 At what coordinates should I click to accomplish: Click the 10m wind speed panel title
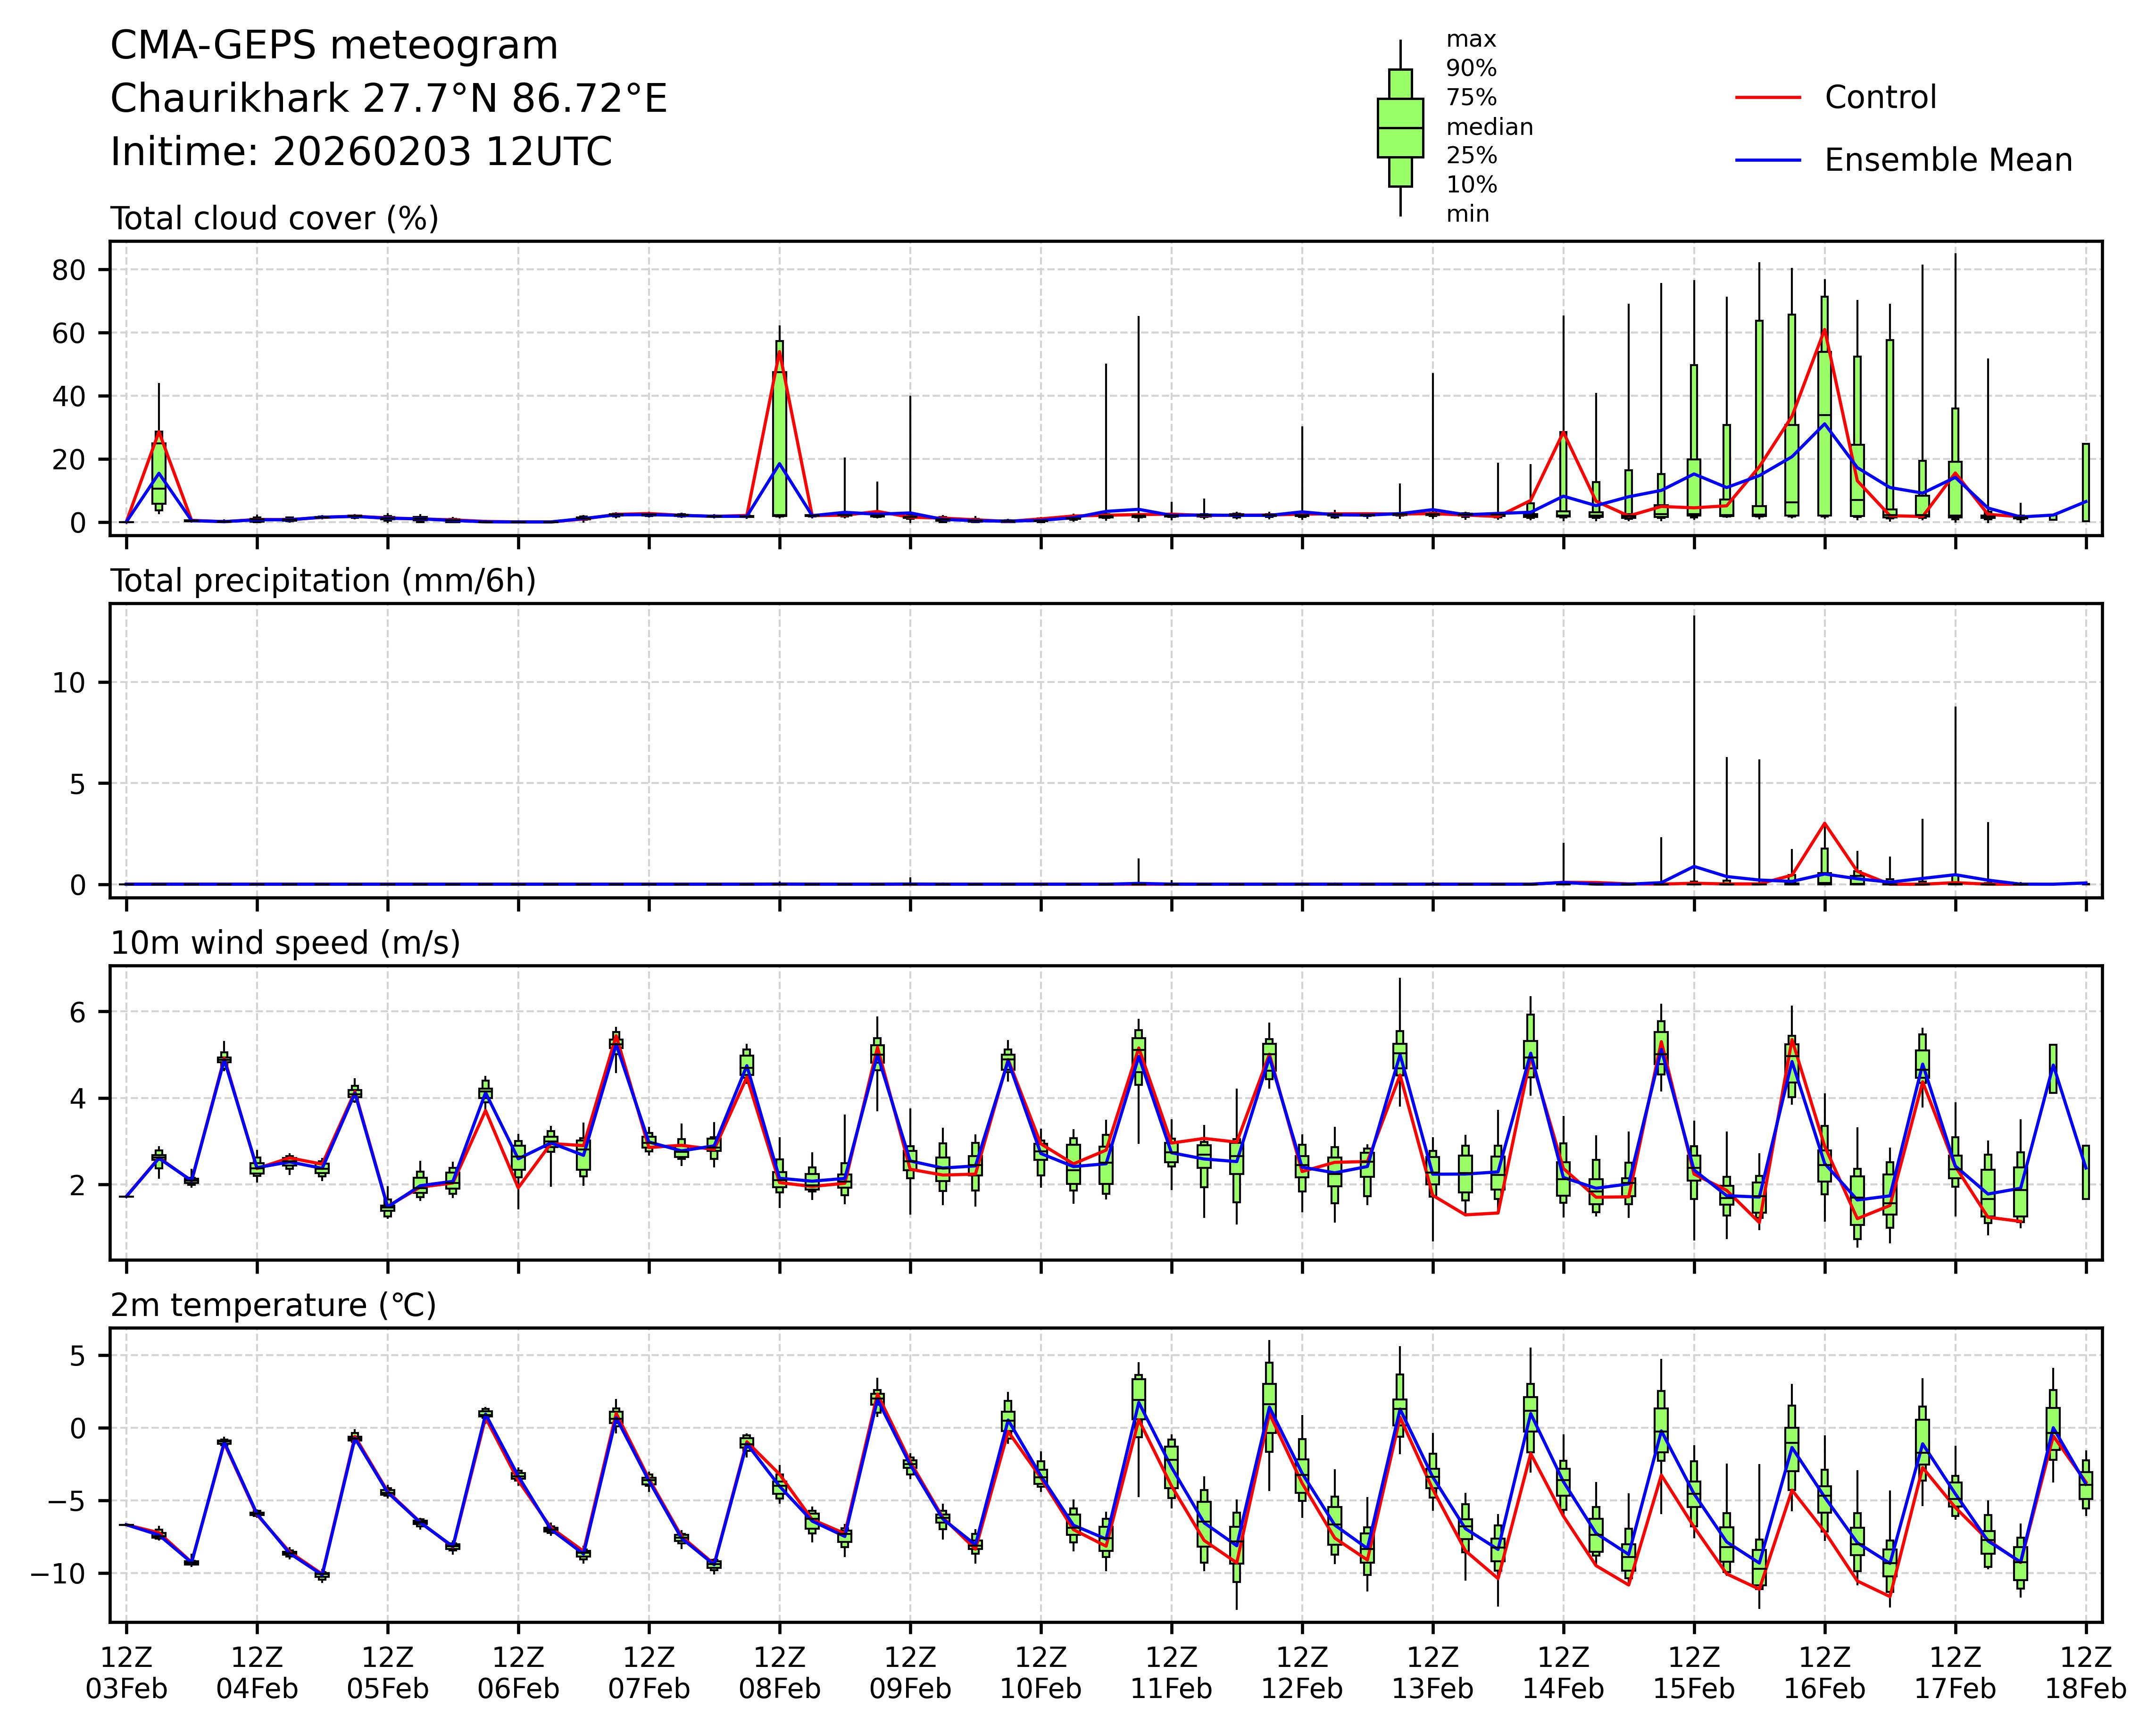(x=285, y=943)
